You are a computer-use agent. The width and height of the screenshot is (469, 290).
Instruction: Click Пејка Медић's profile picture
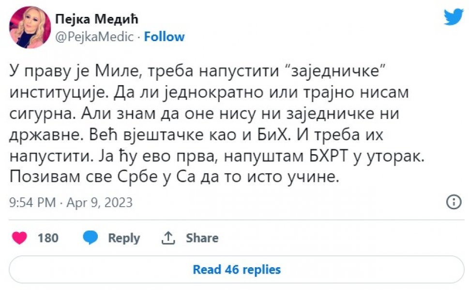point(30,28)
